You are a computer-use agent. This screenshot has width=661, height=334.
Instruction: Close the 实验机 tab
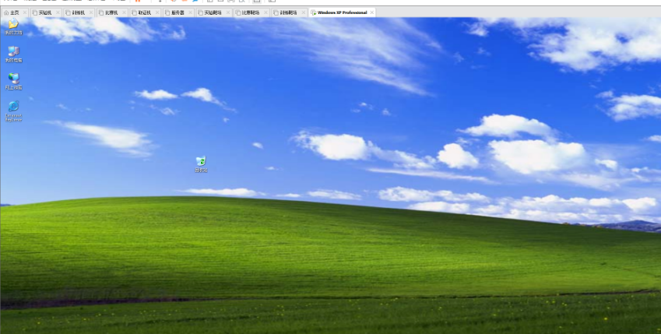(58, 12)
